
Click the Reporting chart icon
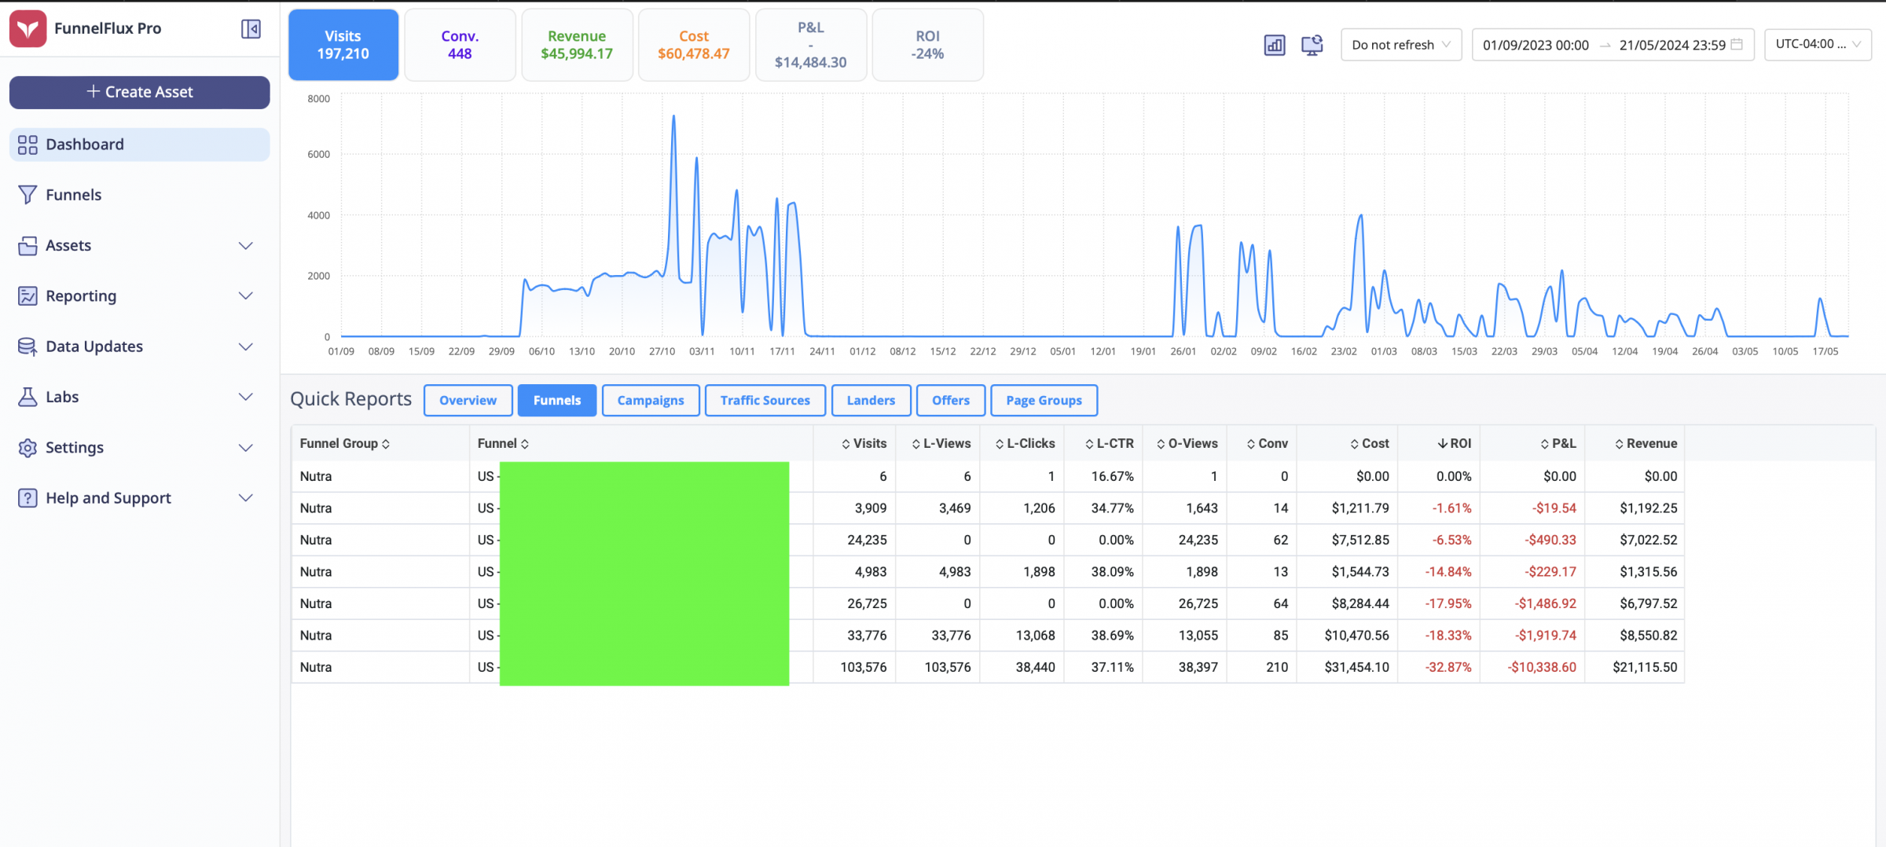(28, 296)
